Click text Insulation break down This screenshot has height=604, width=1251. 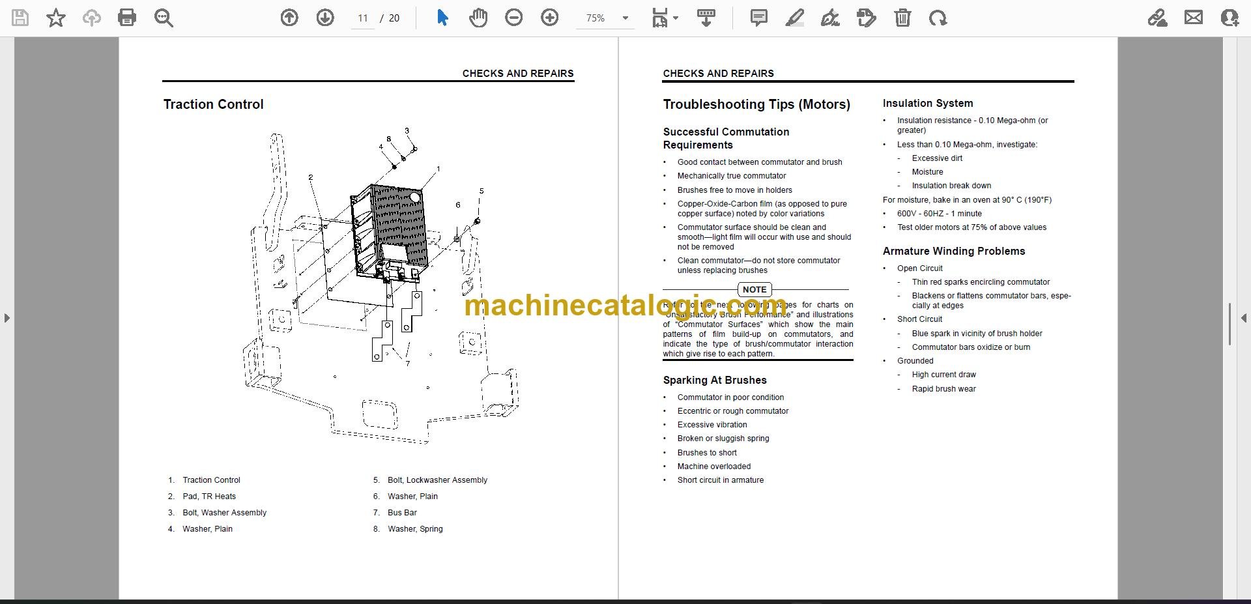pos(951,186)
